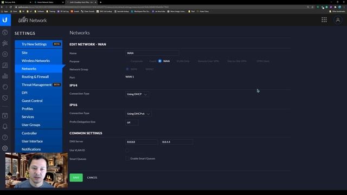Select the VLAN Only purpose option

pyautogui.click(x=183, y=61)
